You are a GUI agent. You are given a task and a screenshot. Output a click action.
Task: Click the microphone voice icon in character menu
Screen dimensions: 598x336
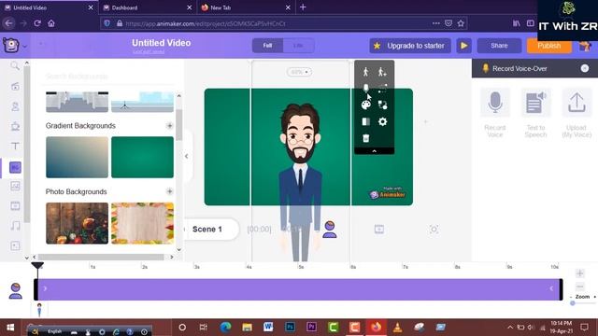[365, 88]
